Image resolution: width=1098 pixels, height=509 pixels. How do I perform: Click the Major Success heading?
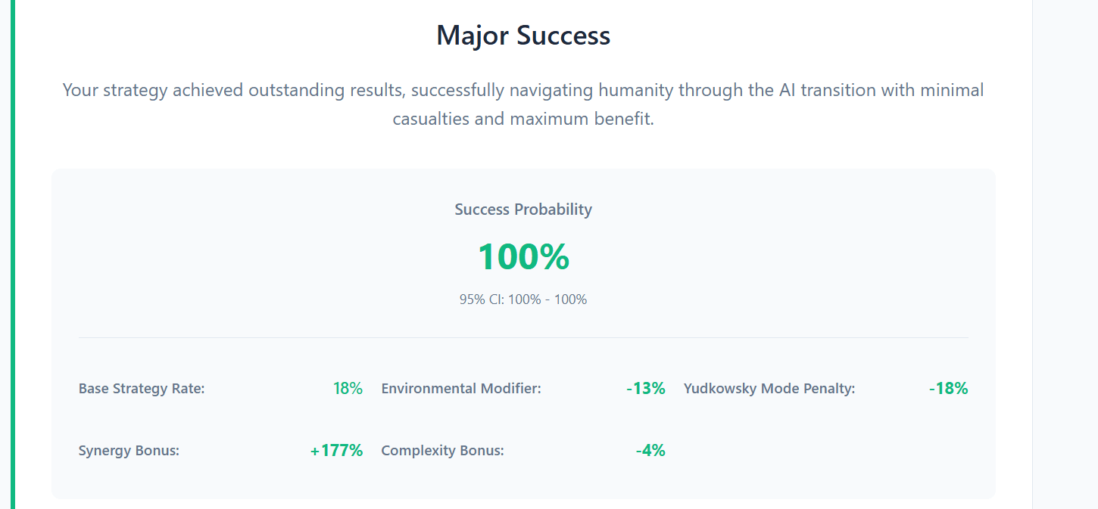523,36
